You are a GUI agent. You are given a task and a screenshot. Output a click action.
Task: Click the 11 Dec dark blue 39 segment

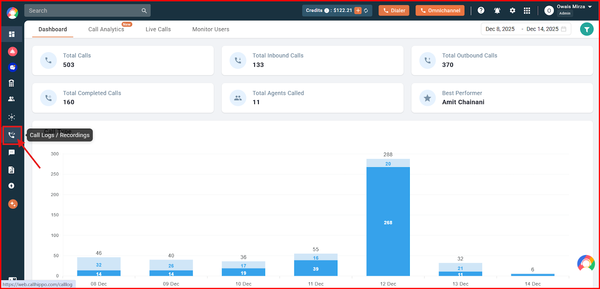pyautogui.click(x=316, y=268)
